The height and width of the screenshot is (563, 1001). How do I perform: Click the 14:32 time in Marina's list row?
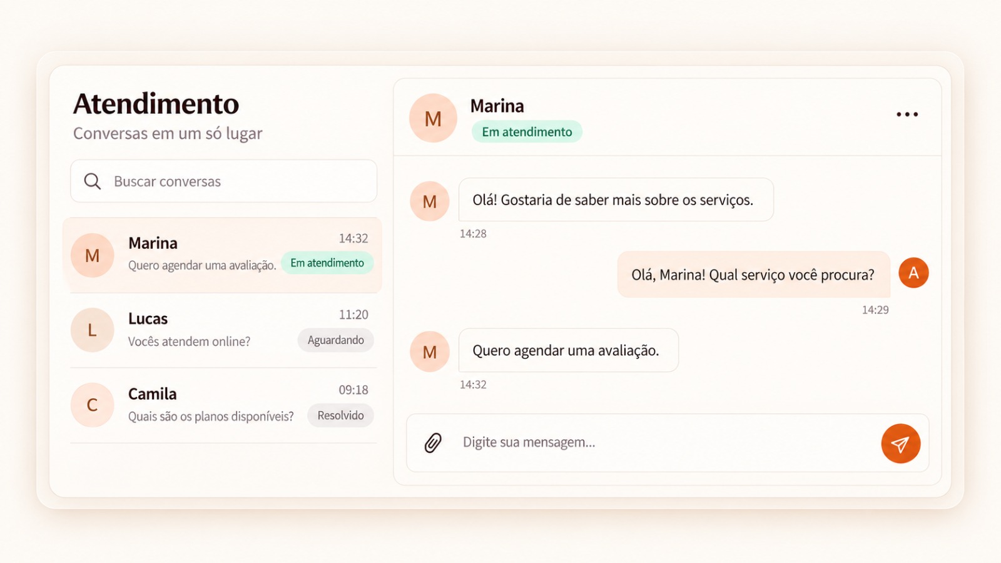click(x=353, y=238)
